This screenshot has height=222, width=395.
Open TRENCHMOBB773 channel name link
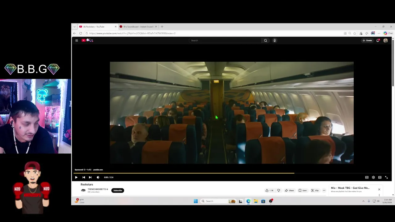[97, 189]
